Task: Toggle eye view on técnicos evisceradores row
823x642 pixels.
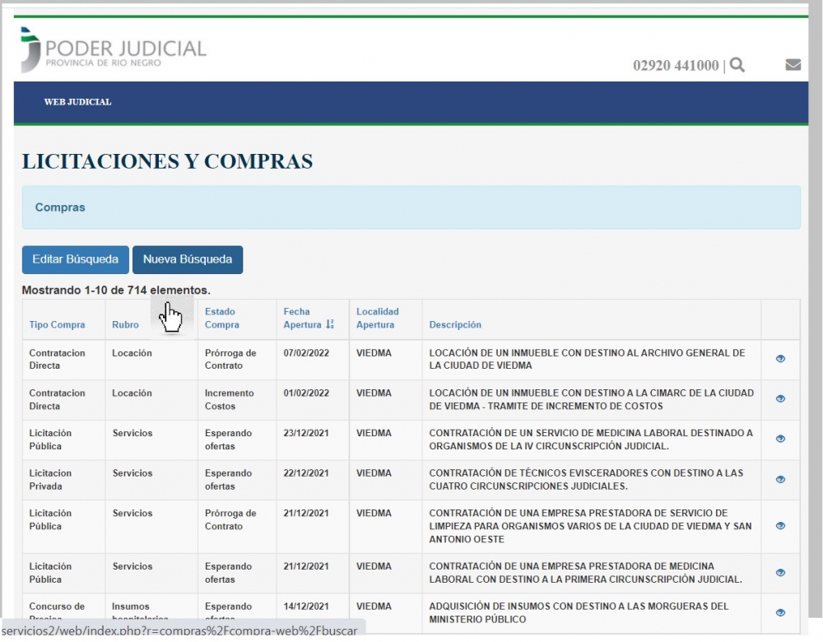Action: coord(779,479)
